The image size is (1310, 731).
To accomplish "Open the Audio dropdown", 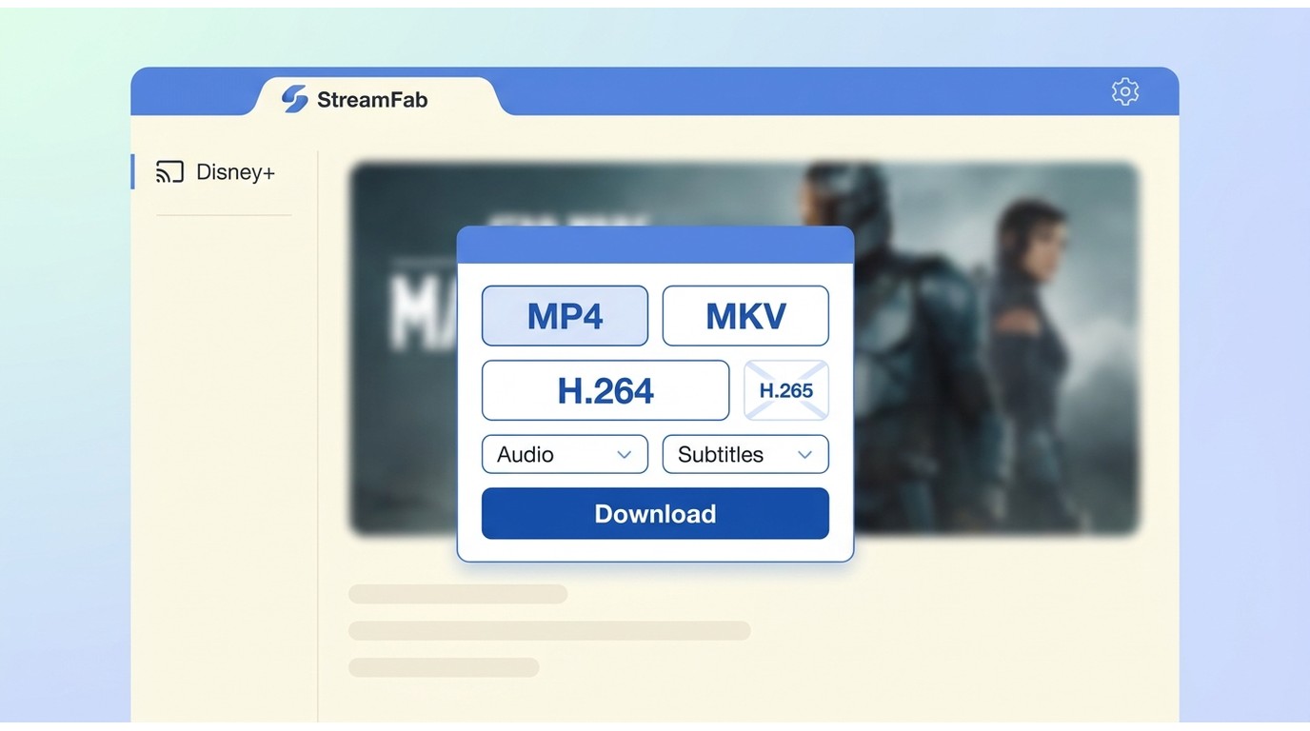I will click(x=565, y=454).
